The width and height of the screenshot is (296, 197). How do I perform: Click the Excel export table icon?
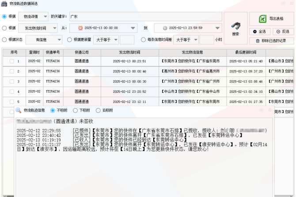coord(262,19)
